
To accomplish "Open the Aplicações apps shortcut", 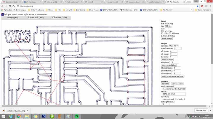I will tap(7, 10).
